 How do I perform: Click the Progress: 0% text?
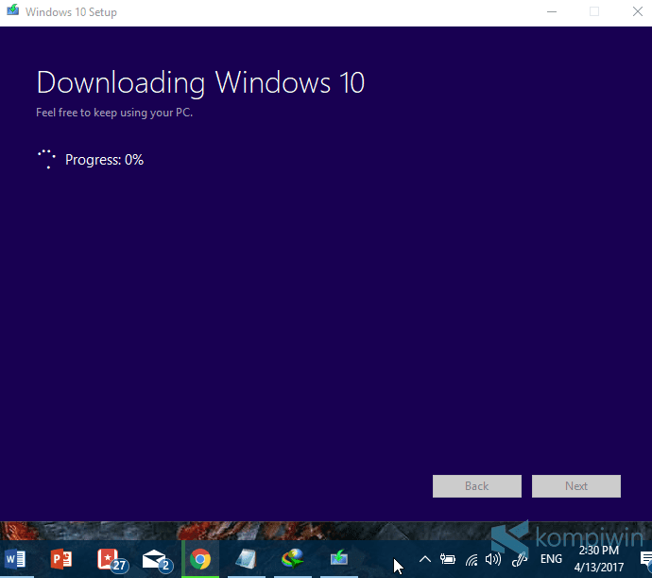[104, 160]
